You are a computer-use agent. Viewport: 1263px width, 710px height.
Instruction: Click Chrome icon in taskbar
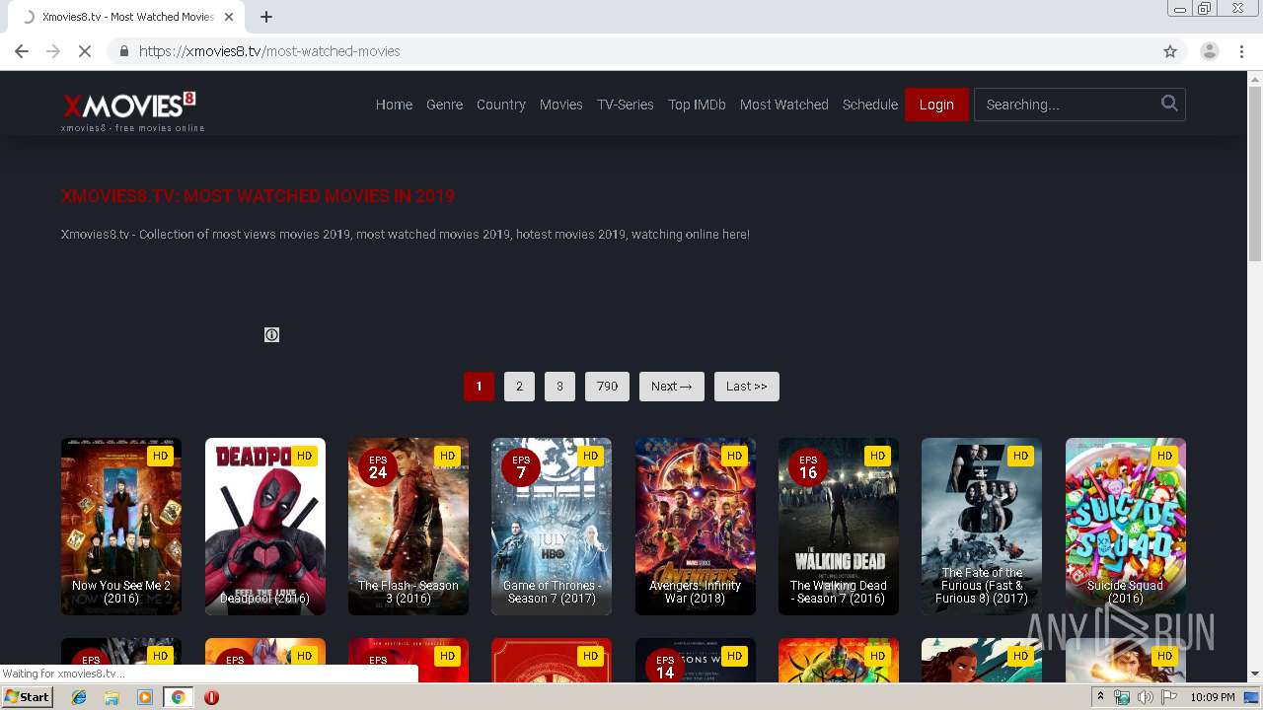pos(178,697)
